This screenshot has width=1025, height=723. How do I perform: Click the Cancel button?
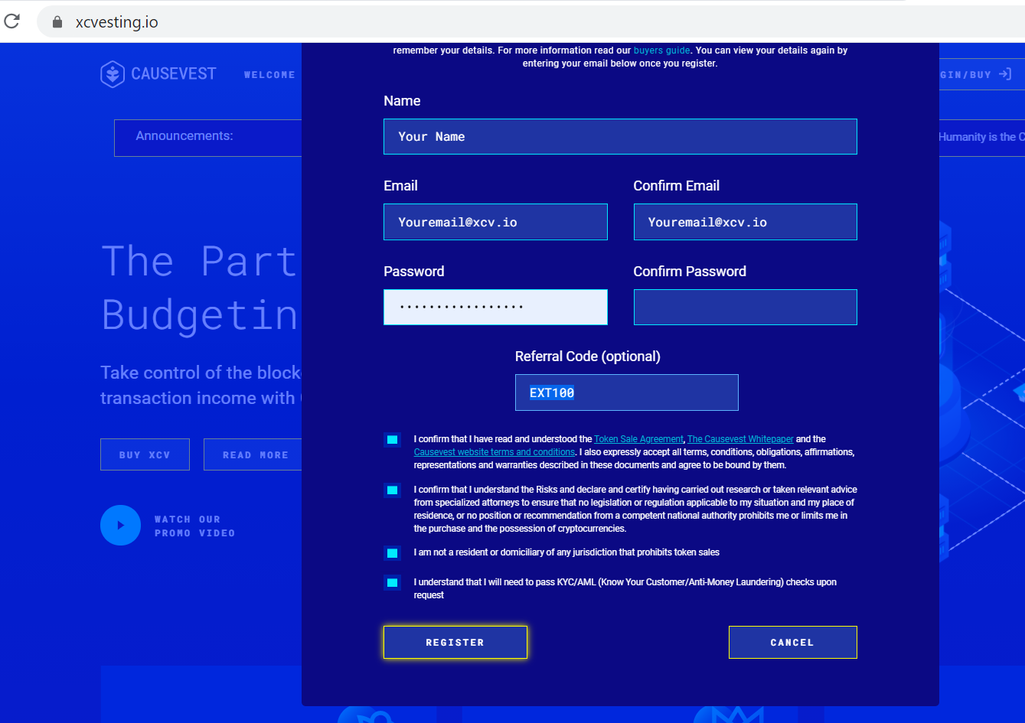792,643
